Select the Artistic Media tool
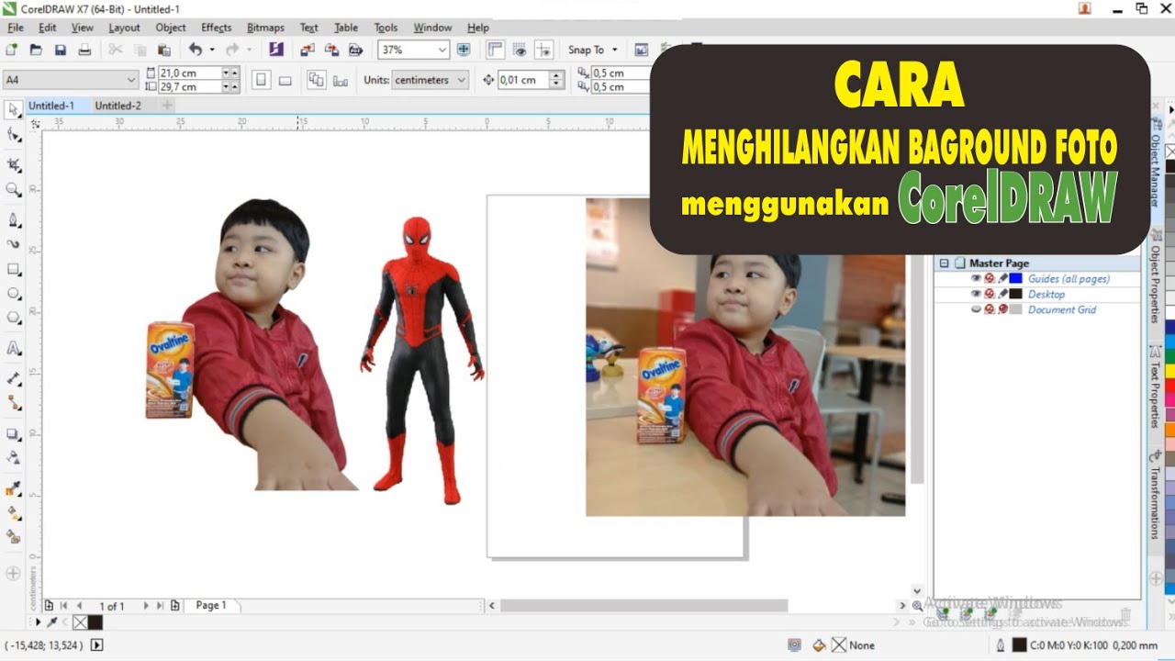The width and height of the screenshot is (1175, 661). click(14, 244)
